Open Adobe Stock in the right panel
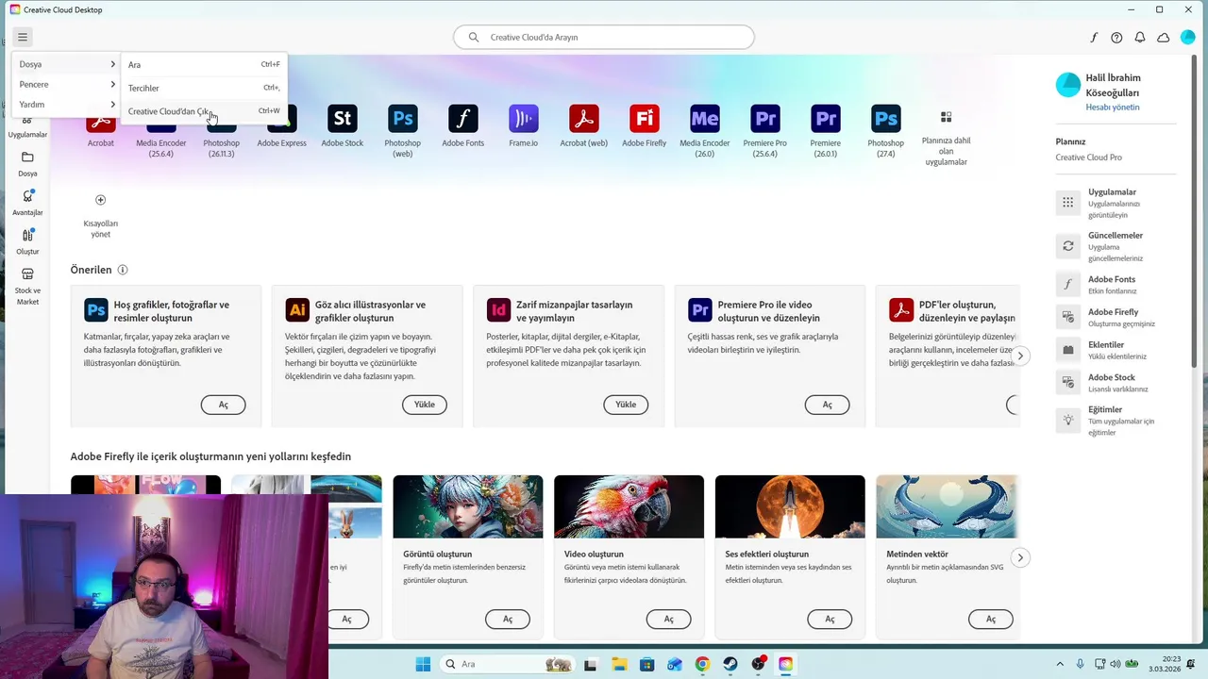The width and height of the screenshot is (1208, 679). (1115, 383)
